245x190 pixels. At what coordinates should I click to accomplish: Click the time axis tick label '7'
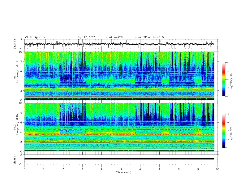click(160, 169)
